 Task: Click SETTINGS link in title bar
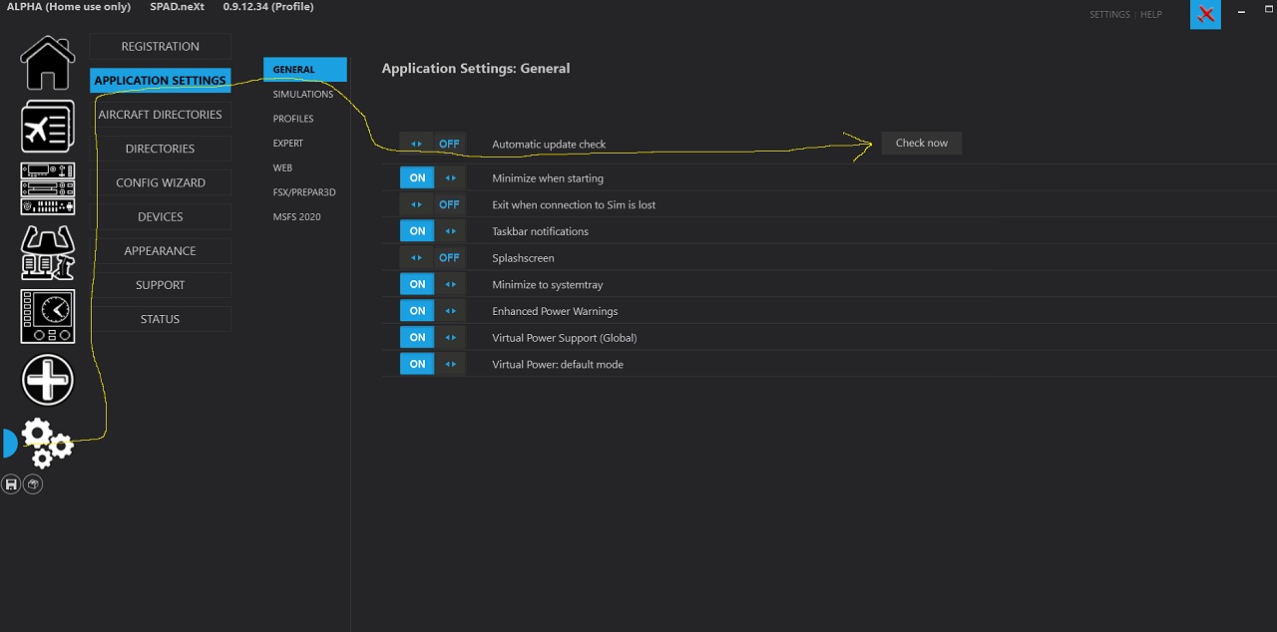1109,15
